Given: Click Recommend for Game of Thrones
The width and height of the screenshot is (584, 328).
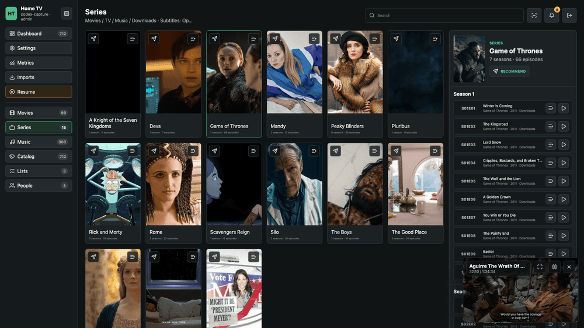Looking at the screenshot, I should click(509, 71).
